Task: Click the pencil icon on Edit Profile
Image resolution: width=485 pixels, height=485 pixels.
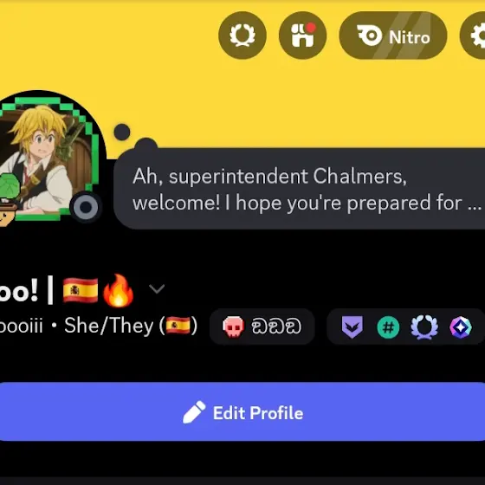Action: point(194,412)
